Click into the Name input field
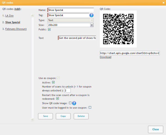Screen dimensions: 166x135 (x=71, y=10)
